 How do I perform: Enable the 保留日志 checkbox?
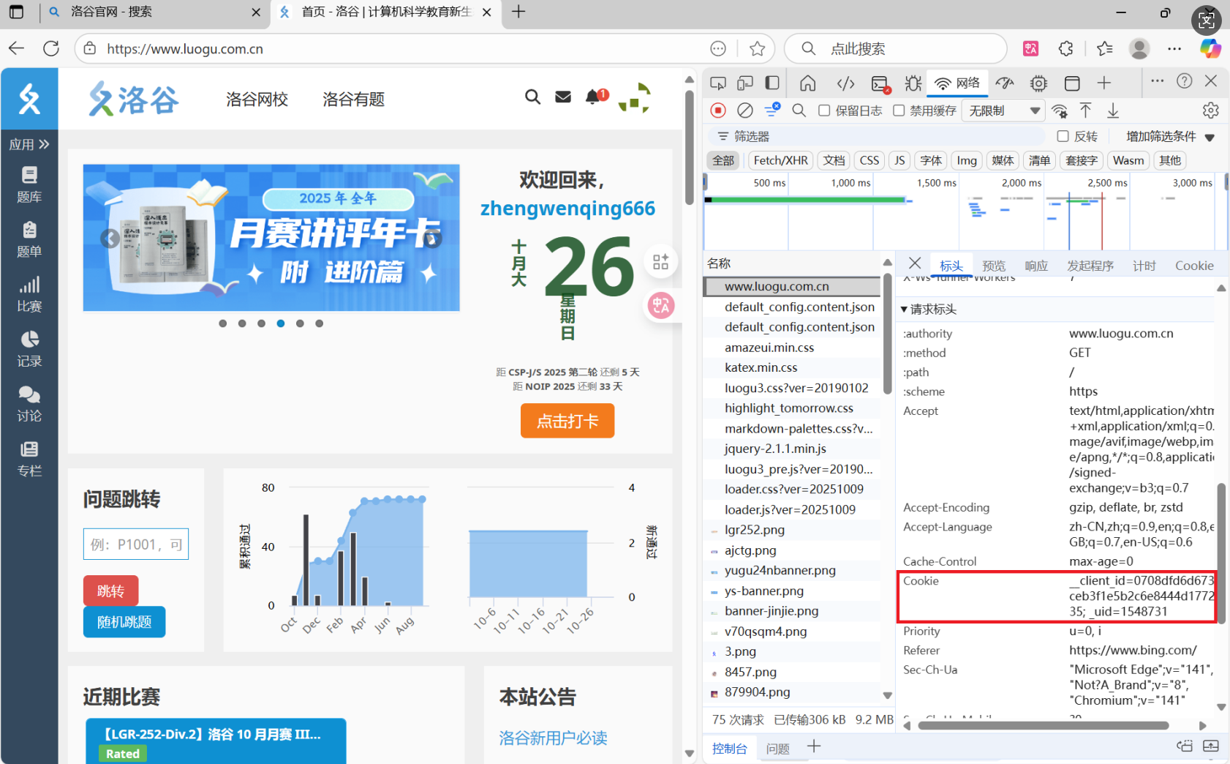pos(824,111)
